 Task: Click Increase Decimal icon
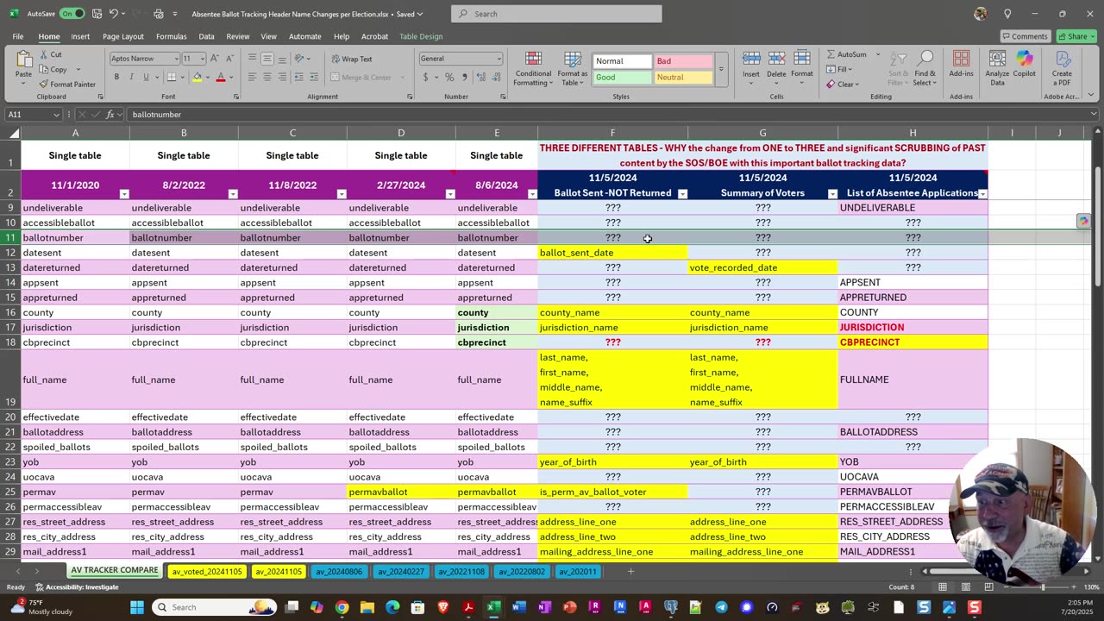(x=480, y=77)
